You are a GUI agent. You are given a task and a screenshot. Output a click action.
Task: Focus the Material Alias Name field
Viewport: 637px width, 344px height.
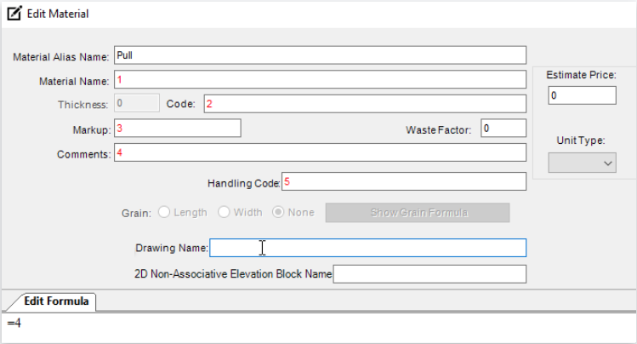320,55
